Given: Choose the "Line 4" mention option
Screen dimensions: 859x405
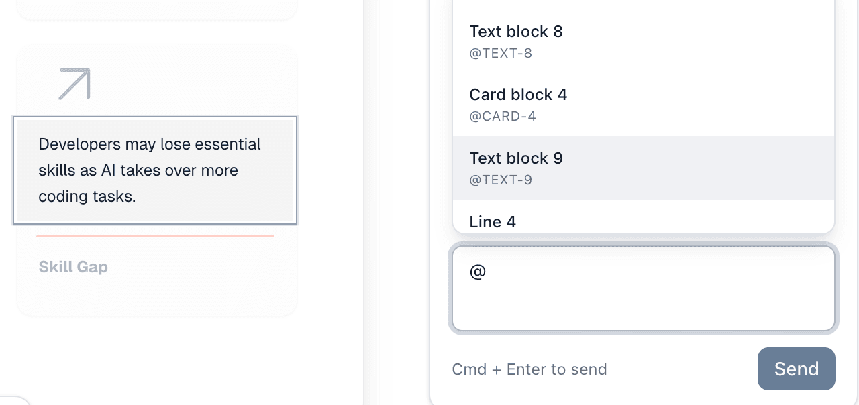Looking at the screenshot, I should click(493, 222).
